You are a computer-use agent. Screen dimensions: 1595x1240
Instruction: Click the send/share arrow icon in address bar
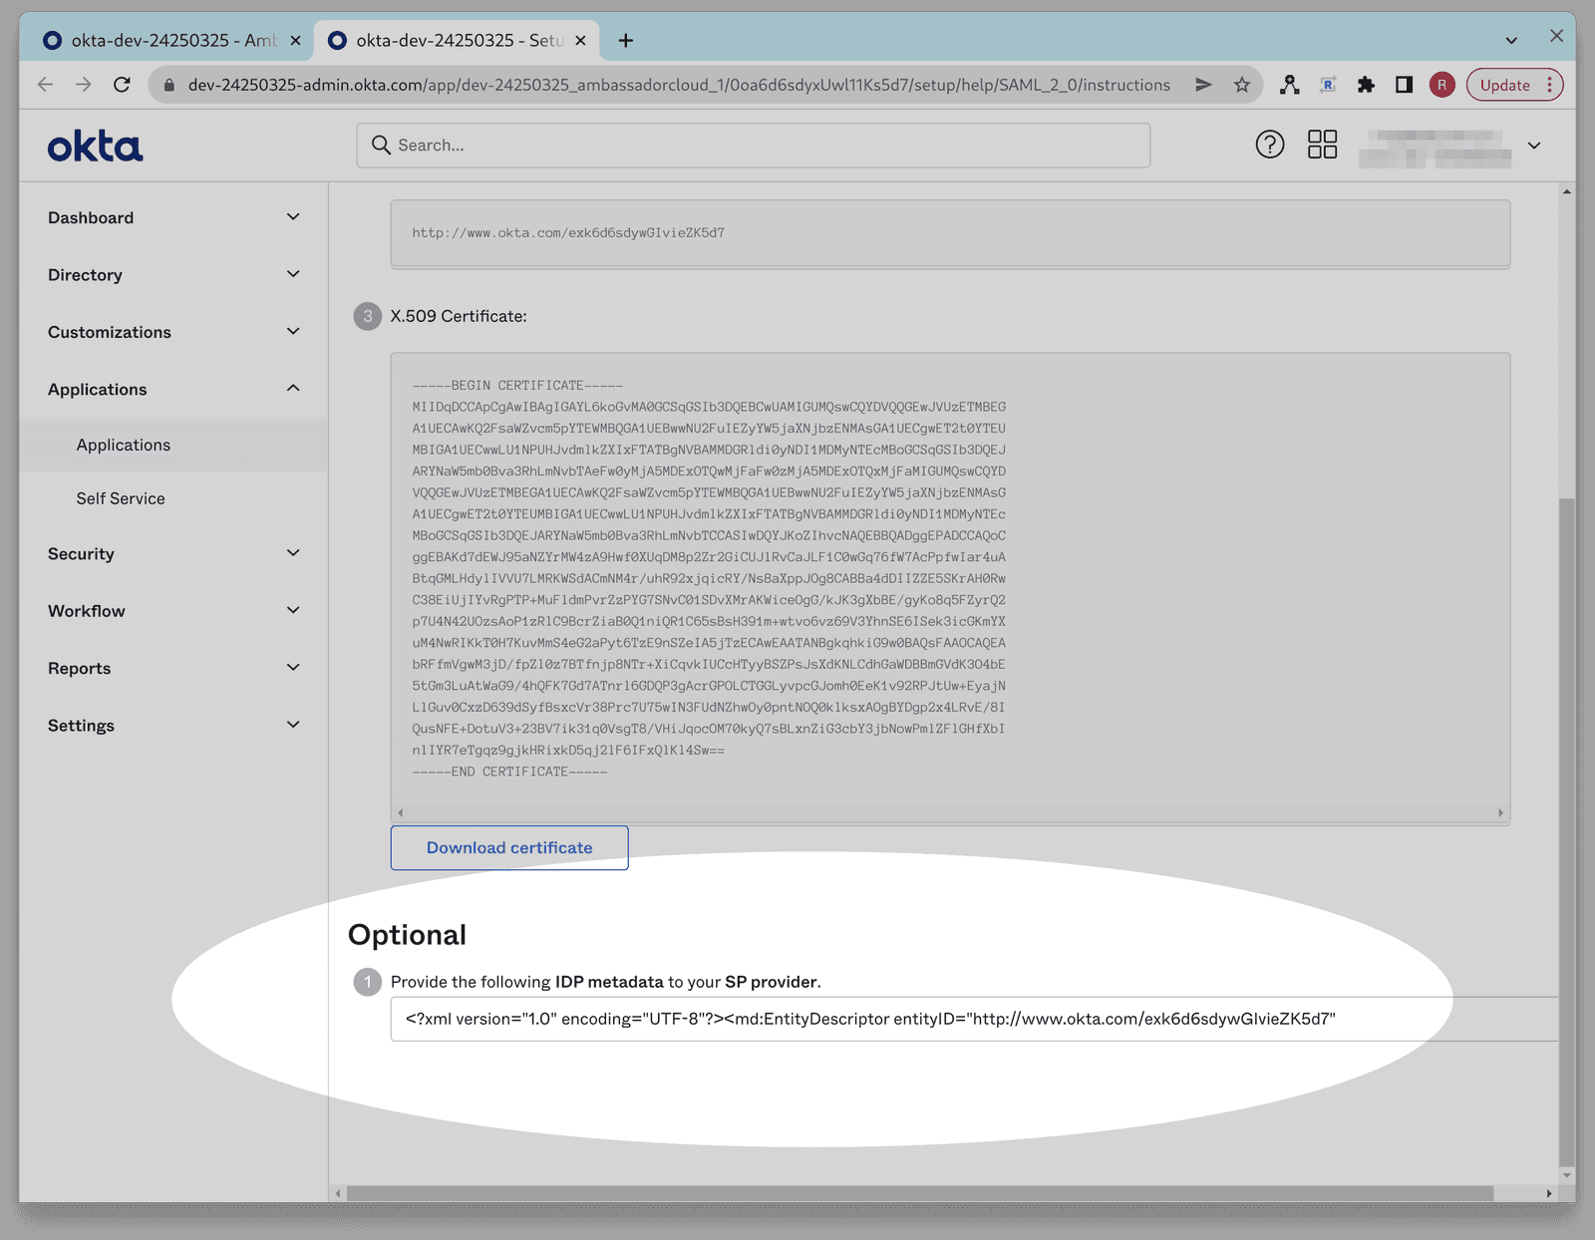(1203, 85)
